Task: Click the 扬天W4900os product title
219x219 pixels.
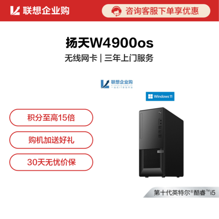Action: (x=109, y=43)
